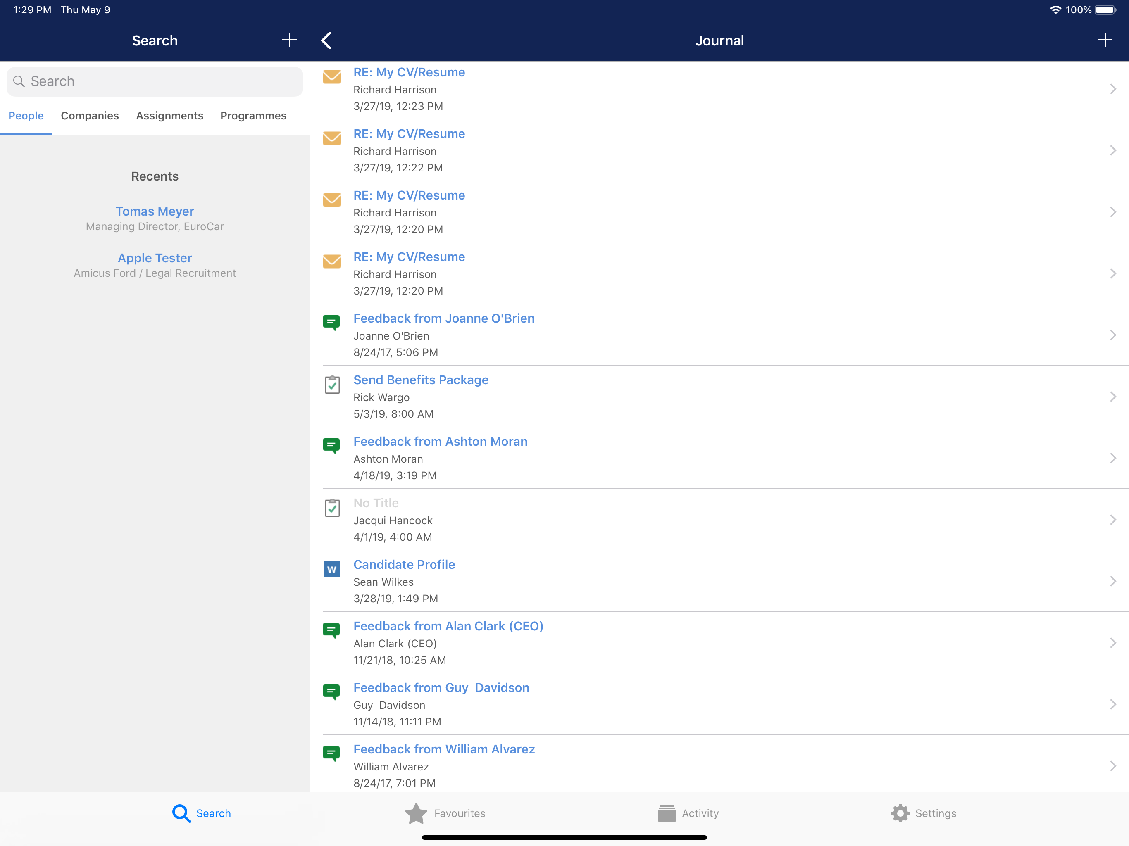Open the 12:23 PM CV/Resume row chevron
The image size is (1129, 846).
pos(1112,89)
